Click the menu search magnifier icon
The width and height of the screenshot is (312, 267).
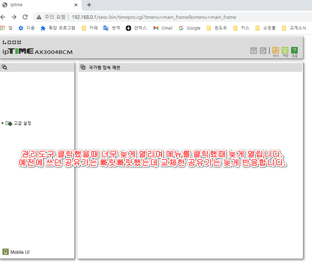coord(5,67)
